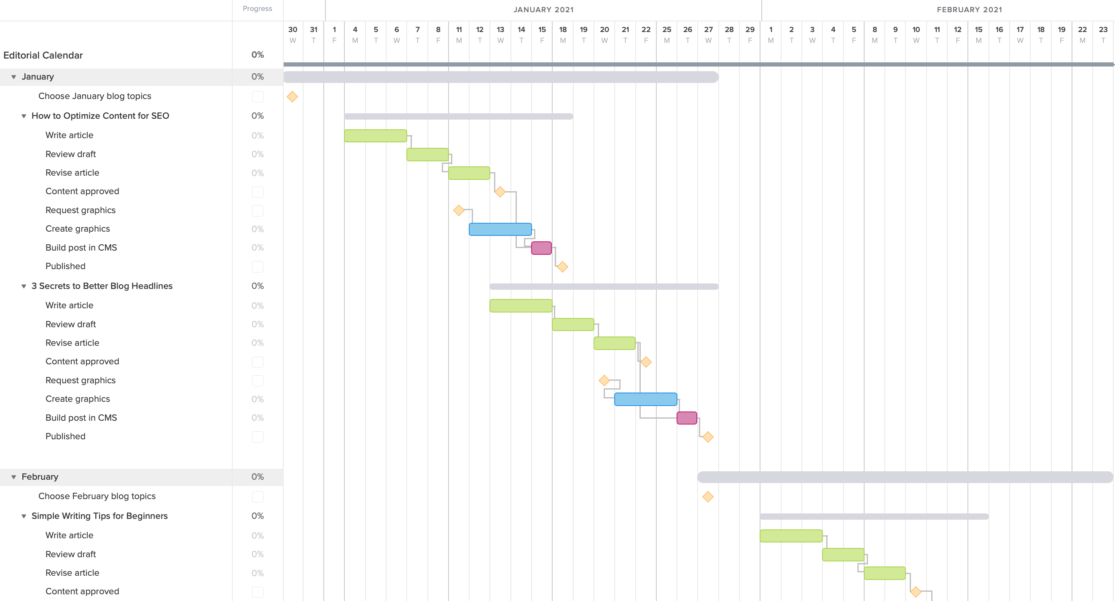The height and width of the screenshot is (601, 1115).
Task: Click date column 18 M in January
Action: click(563, 35)
